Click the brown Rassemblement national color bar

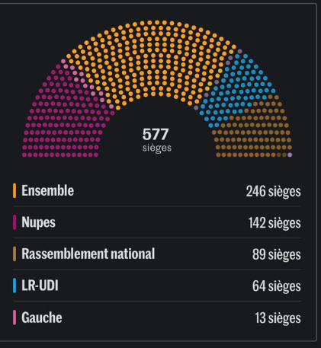tap(14, 254)
